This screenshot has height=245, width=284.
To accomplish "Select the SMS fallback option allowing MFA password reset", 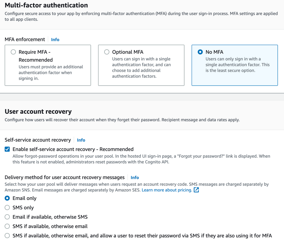I will pyautogui.click(x=7, y=236).
